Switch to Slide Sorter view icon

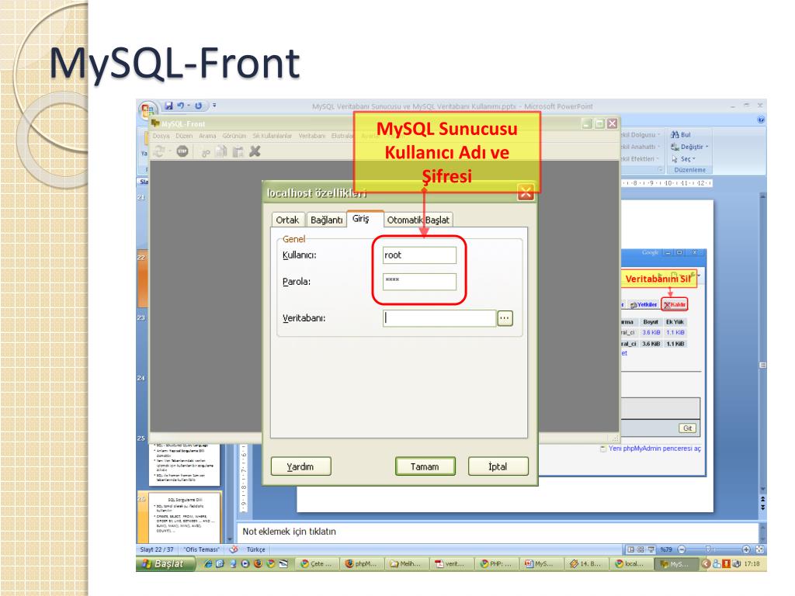coord(641,549)
